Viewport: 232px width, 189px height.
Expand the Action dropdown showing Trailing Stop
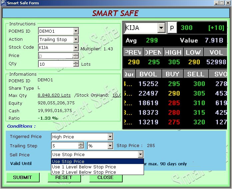(76, 39)
